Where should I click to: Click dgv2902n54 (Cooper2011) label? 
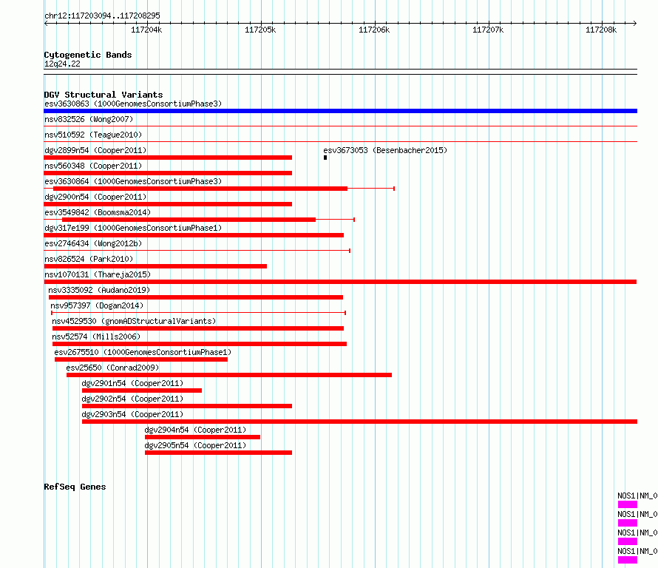pos(132,399)
